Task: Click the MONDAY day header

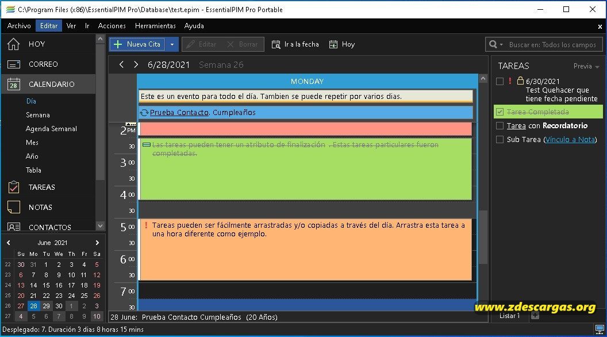Action: coord(308,82)
